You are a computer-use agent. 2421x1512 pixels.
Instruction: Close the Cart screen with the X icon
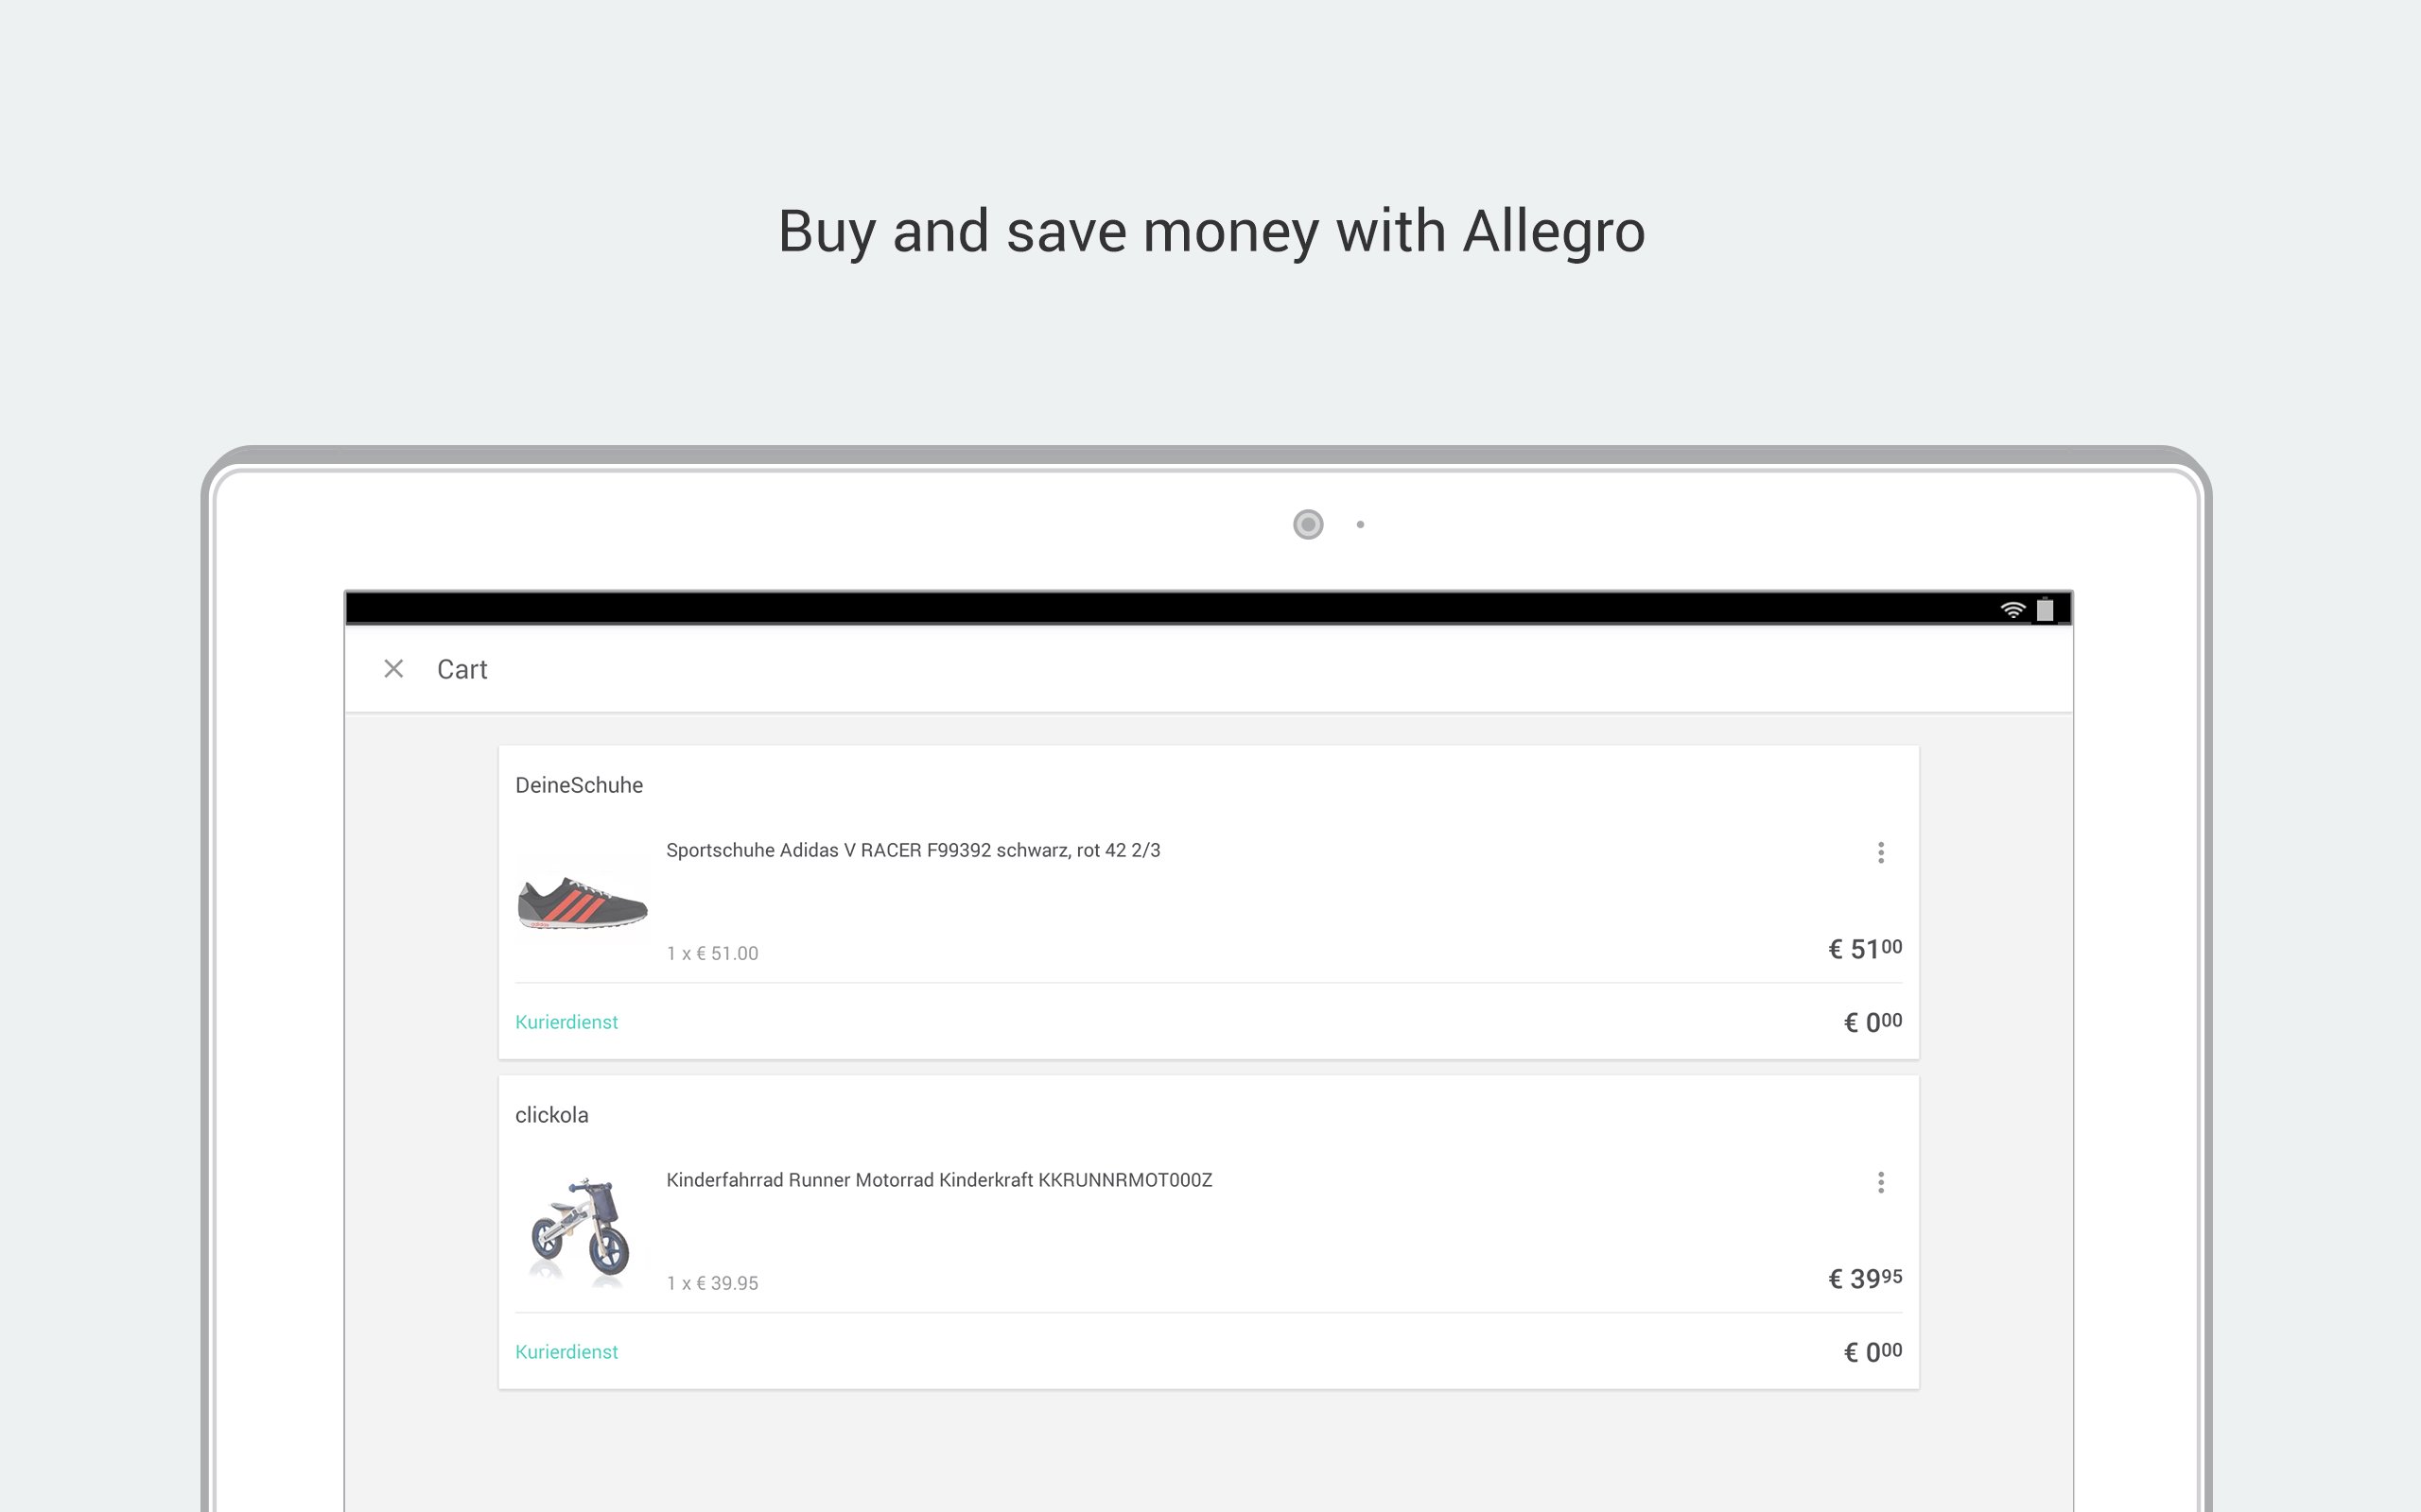pyautogui.click(x=393, y=669)
